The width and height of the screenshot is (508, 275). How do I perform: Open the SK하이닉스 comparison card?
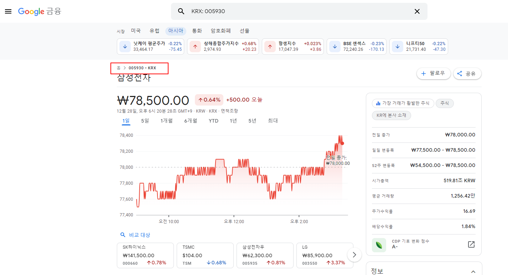tap(145, 255)
